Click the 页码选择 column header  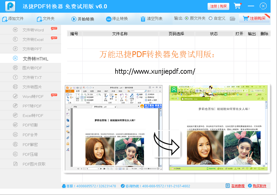pos(177,33)
